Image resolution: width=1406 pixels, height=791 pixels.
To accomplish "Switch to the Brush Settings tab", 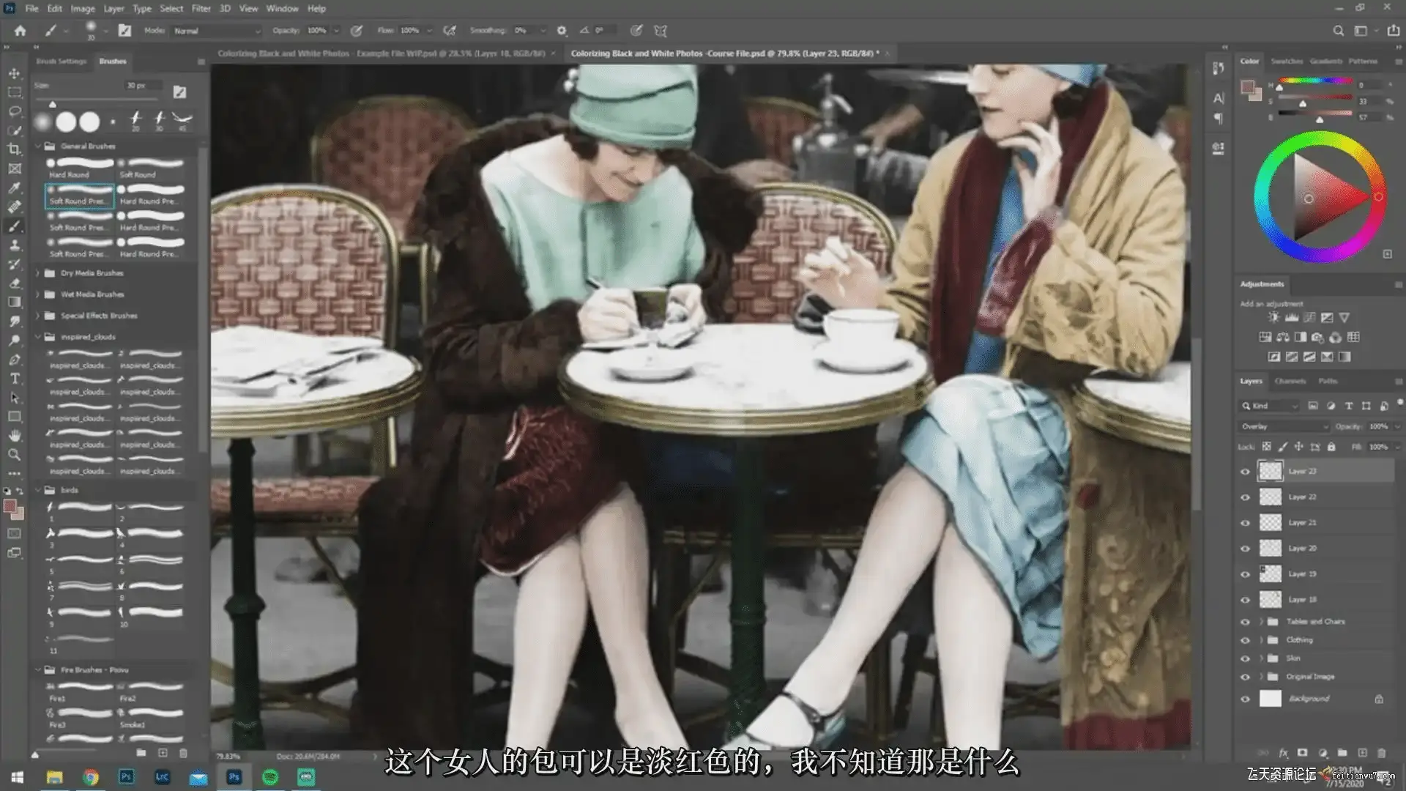I will click(62, 62).
